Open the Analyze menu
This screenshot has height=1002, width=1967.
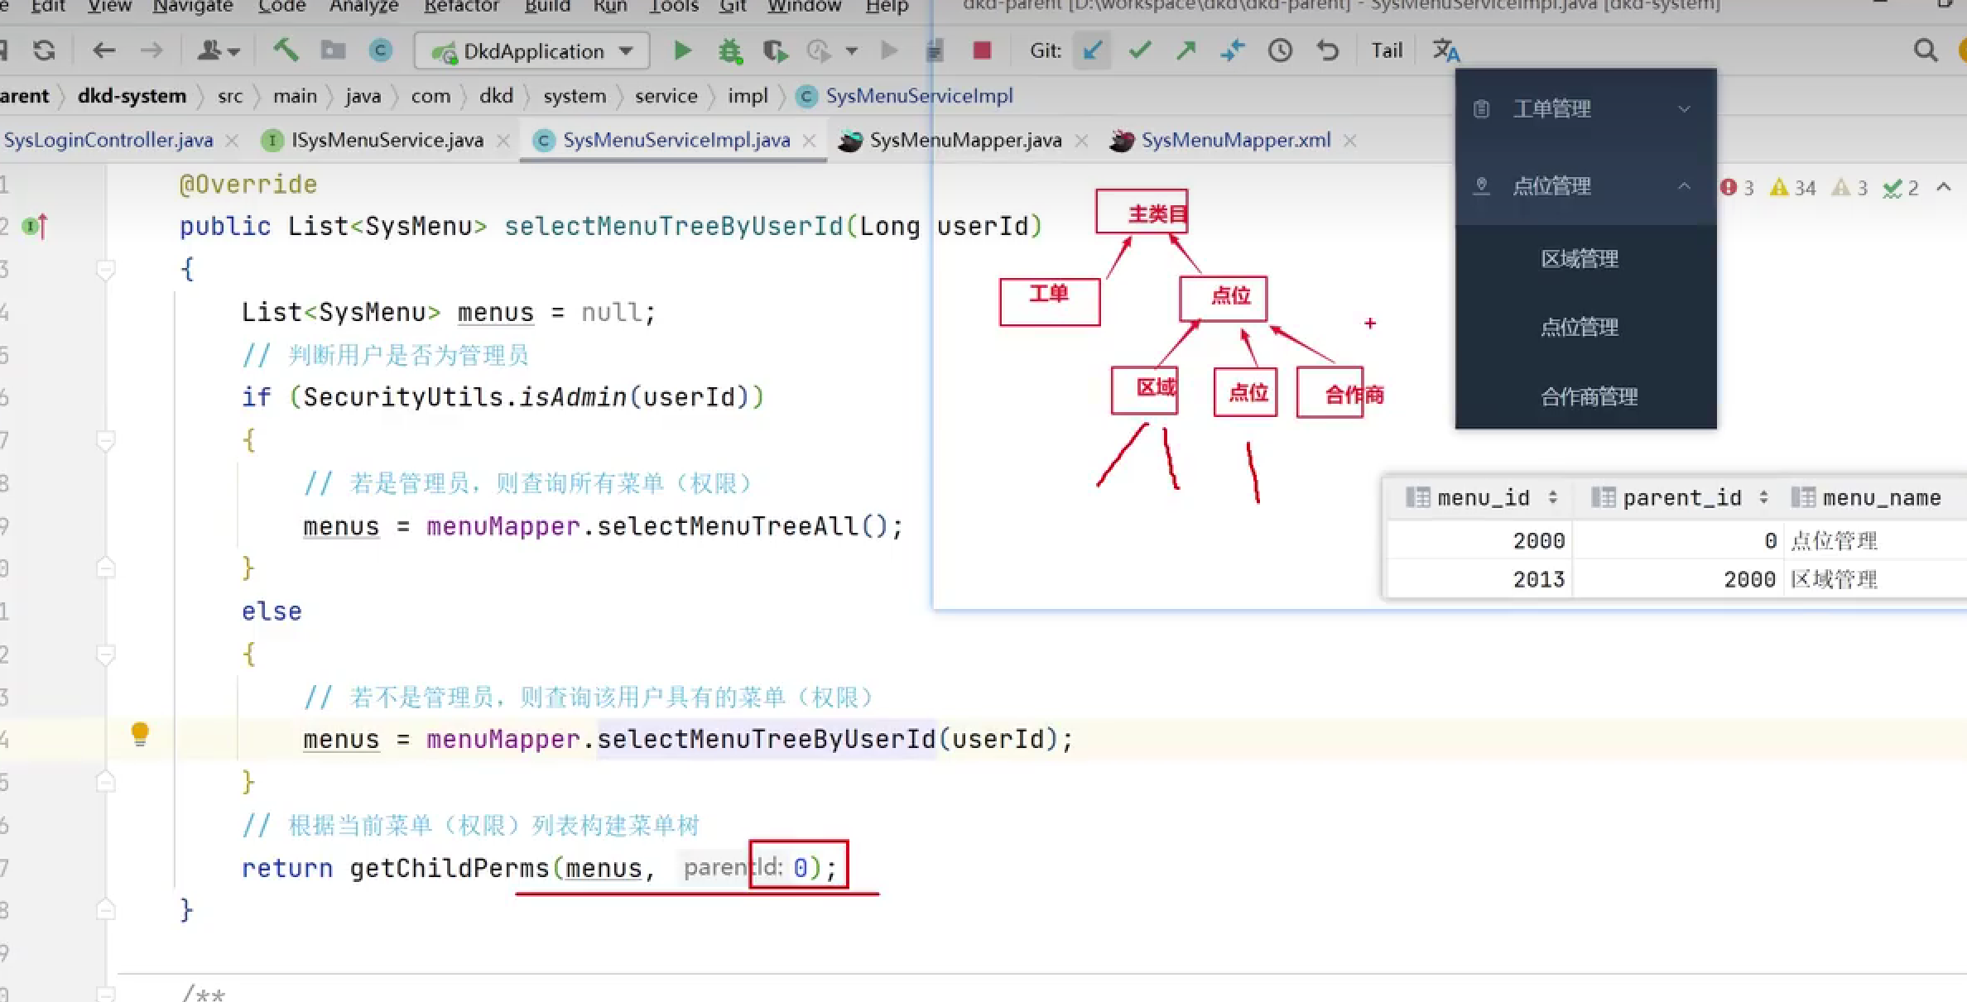(363, 7)
